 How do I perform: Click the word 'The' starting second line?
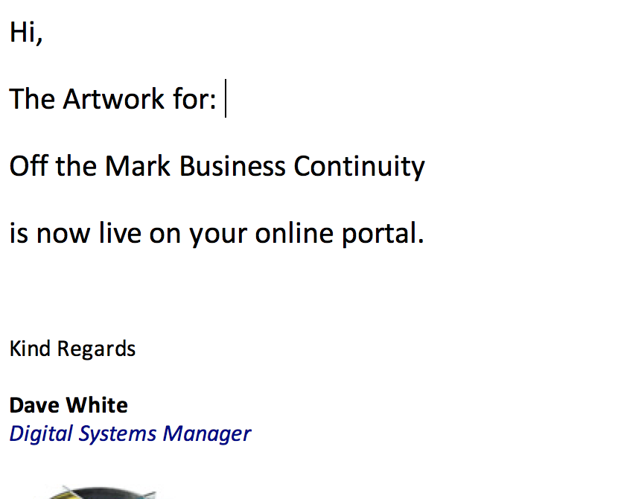tap(32, 98)
